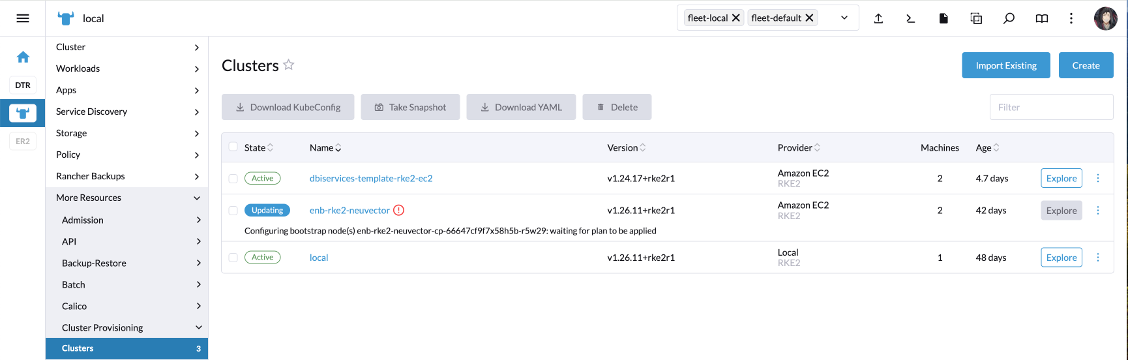Screen dimensions: 1128x360
Task: Tick the checkbox for local cluster row
Action: (233, 258)
